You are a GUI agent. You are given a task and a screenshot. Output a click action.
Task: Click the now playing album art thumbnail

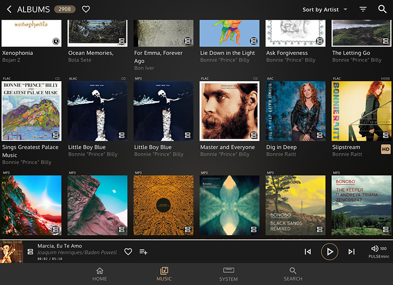(12, 252)
